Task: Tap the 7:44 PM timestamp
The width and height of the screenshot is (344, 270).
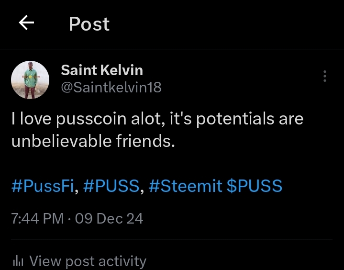Action: 37,219
